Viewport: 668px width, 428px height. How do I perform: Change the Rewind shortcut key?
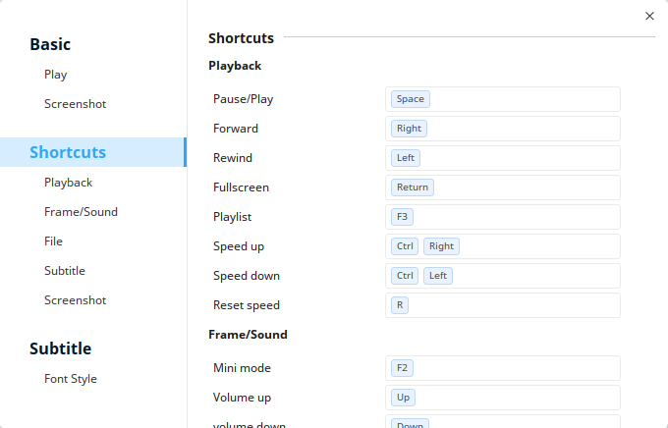(x=502, y=158)
